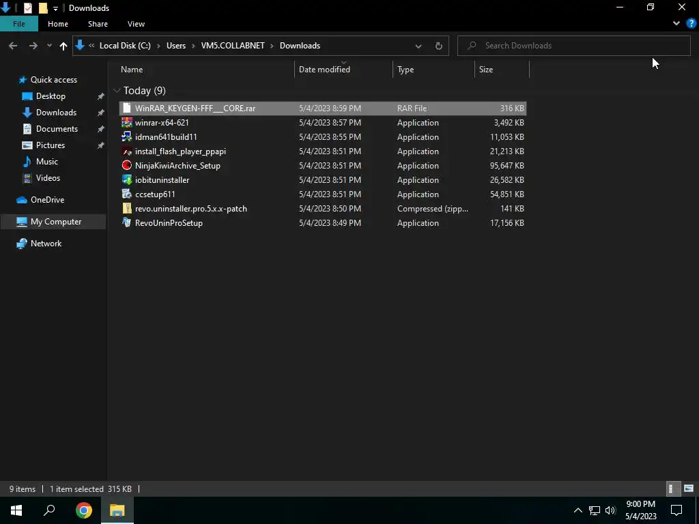The height and width of the screenshot is (524, 699).
Task: Click the 95,647 KB size cell
Action: (507, 165)
